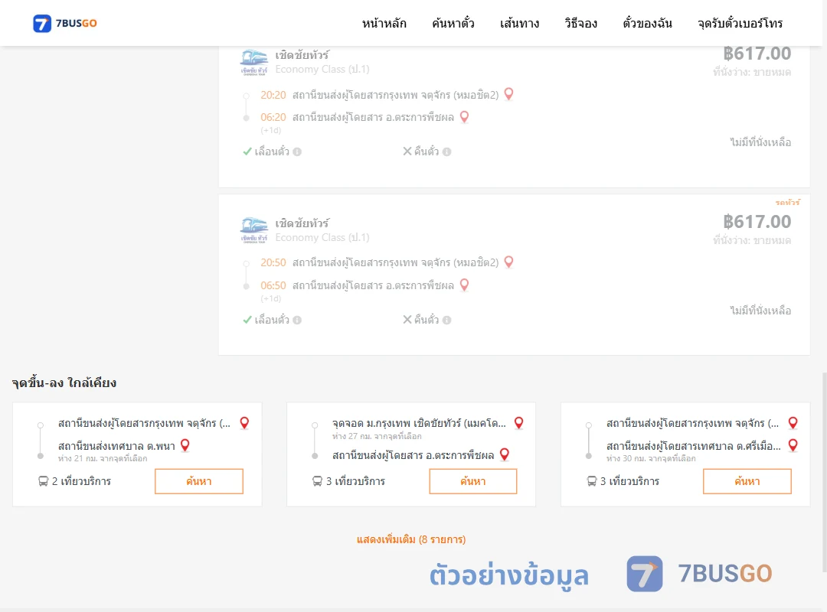The height and width of the screenshot is (612, 827).
Task: Click the จุดขึ้น-ลง ใกล้เคียง heading
Action: pos(64,382)
